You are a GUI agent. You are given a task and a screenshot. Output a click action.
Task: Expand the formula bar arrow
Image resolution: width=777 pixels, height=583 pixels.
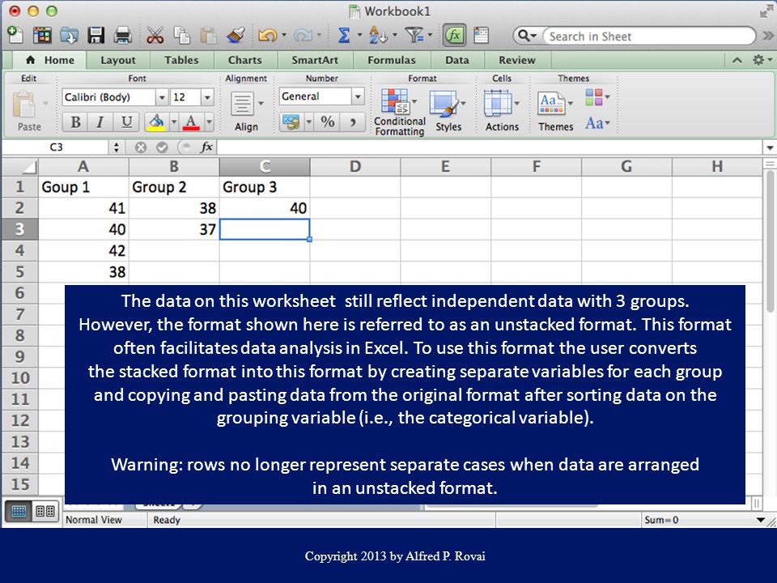770,147
